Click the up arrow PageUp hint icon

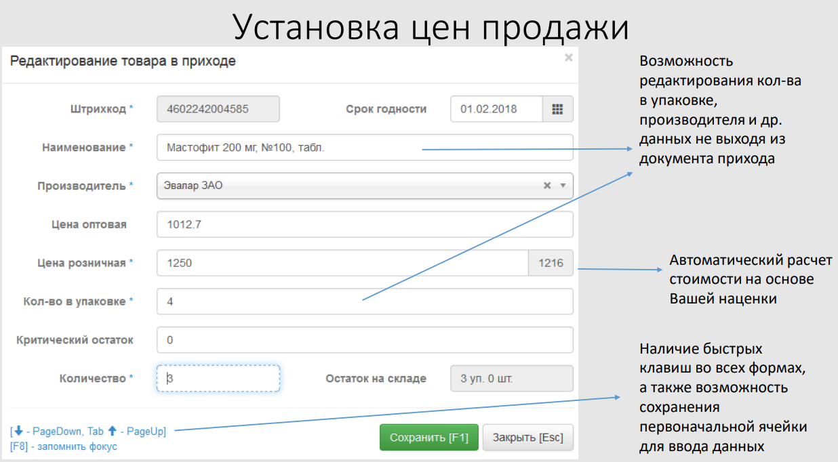point(112,431)
